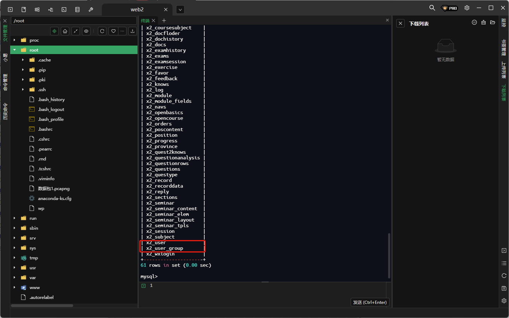Clear download list with broom icon
The width and height of the screenshot is (509, 318).
click(484, 23)
